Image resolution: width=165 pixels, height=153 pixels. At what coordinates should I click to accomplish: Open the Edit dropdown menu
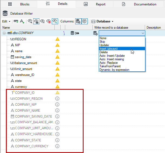(6, 21)
